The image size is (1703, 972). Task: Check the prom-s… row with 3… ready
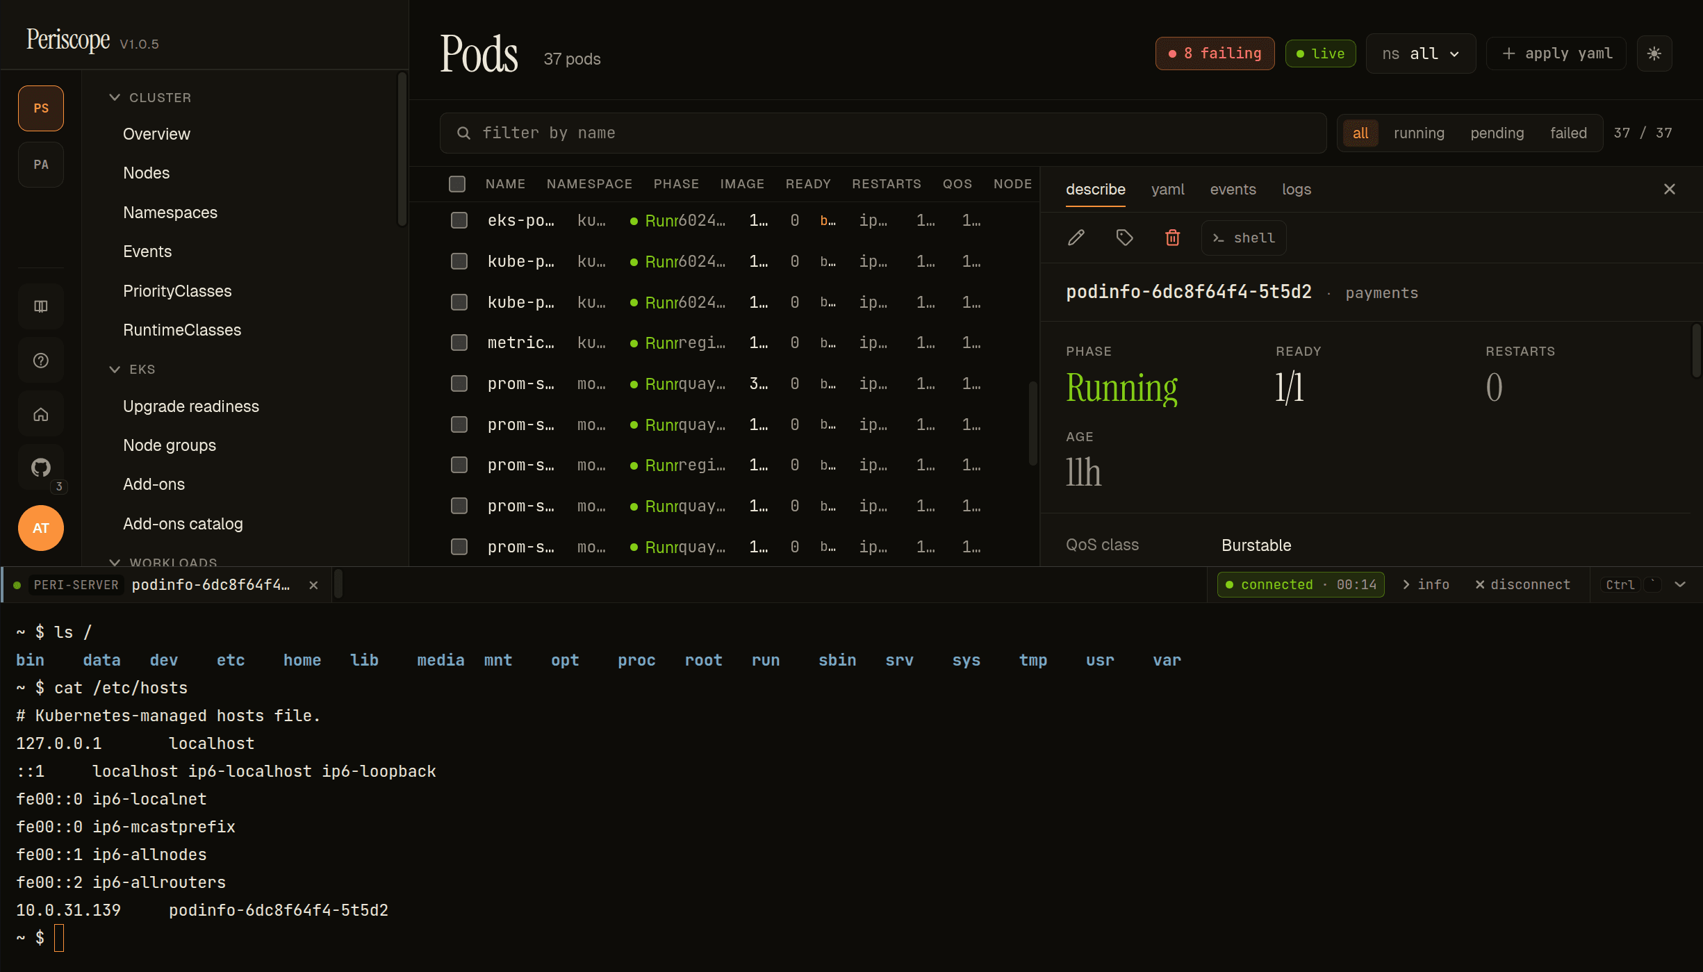click(459, 384)
